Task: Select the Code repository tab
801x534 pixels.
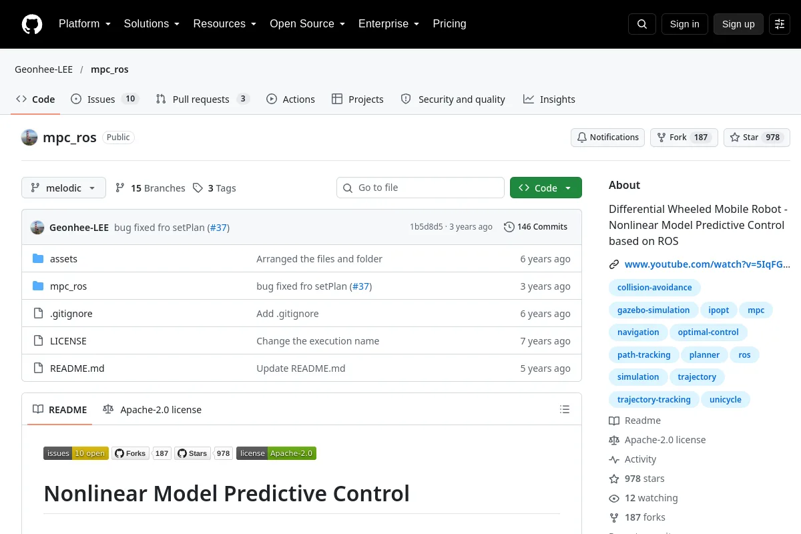Action: 35,99
